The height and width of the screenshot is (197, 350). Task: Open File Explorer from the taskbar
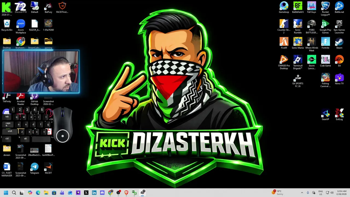pos(46,193)
